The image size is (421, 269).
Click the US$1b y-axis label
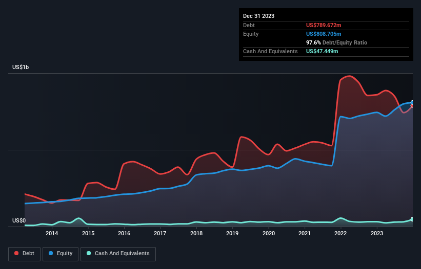click(21, 67)
